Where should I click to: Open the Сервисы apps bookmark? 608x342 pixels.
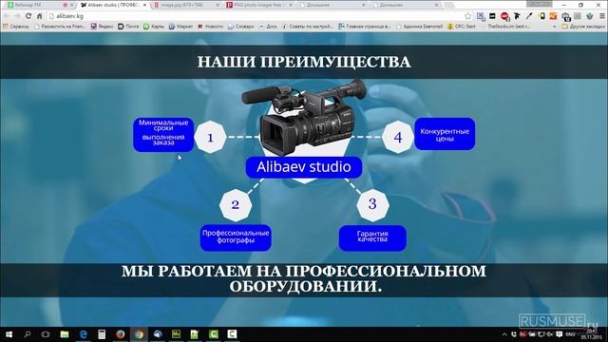15,27
